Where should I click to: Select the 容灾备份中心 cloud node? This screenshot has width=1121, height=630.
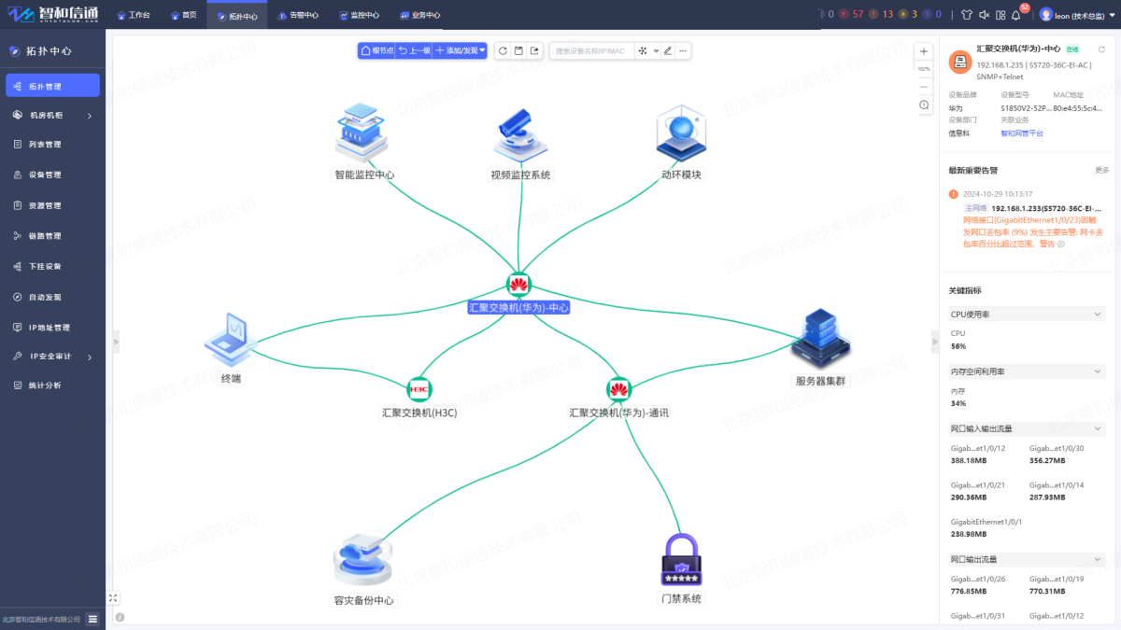[x=362, y=561]
